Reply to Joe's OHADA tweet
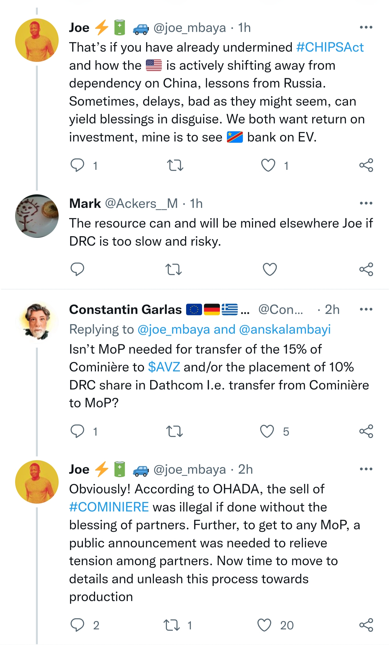Viewport: 389px width, 645px height. point(77,625)
